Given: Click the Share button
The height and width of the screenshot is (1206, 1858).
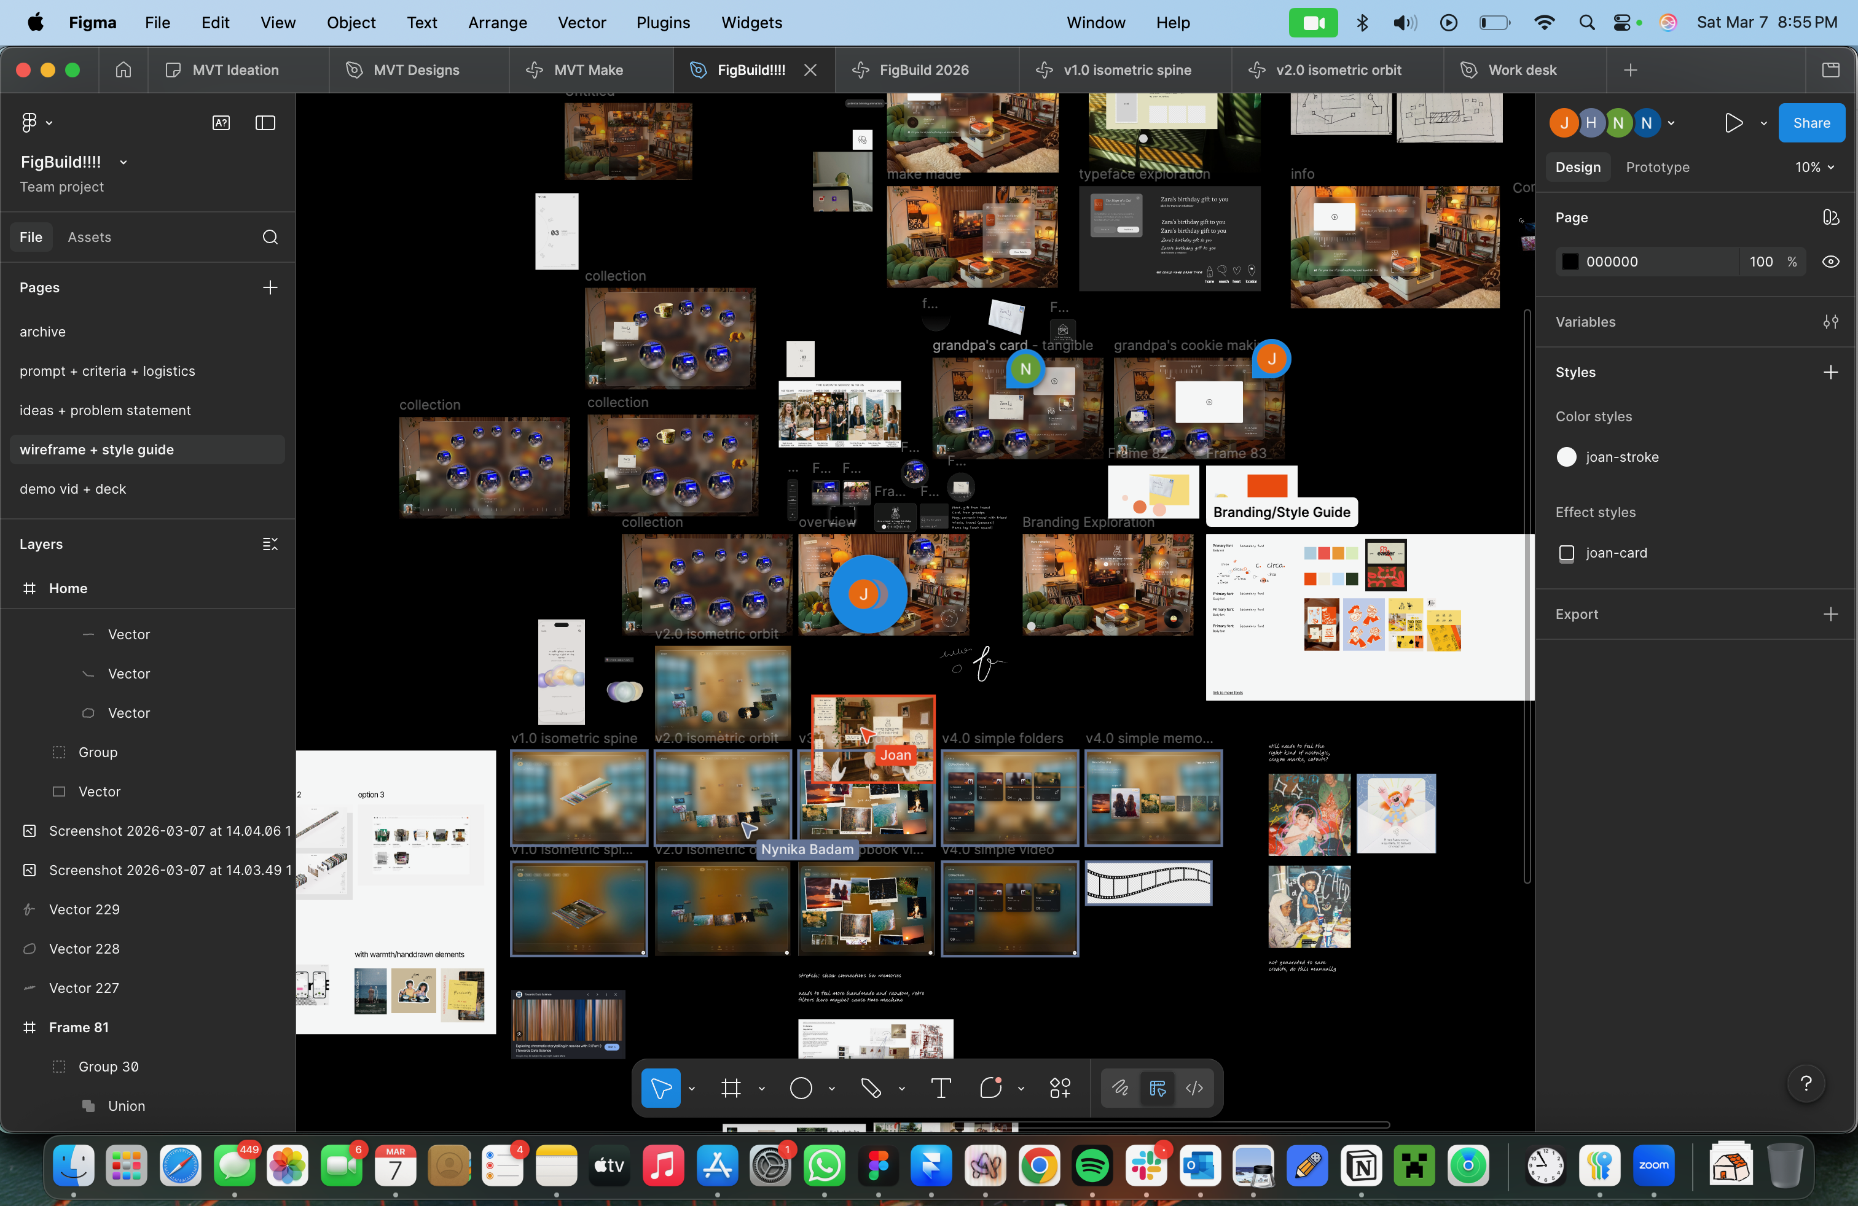Looking at the screenshot, I should (x=1811, y=123).
